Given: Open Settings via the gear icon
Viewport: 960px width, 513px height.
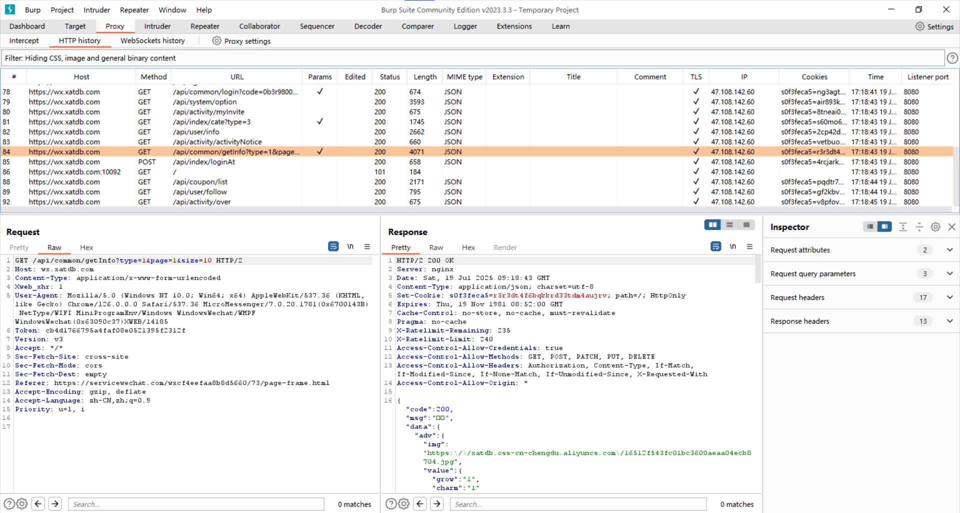Looking at the screenshot, I should (x=919, y=26).
